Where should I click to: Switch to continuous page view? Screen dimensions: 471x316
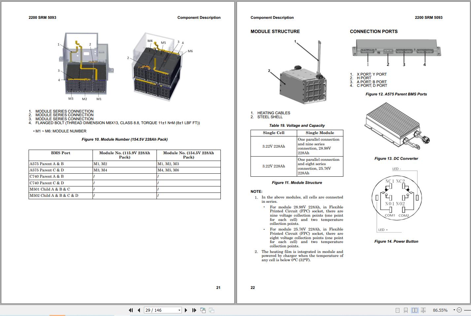pyautogui.click(x=406, y=310)
